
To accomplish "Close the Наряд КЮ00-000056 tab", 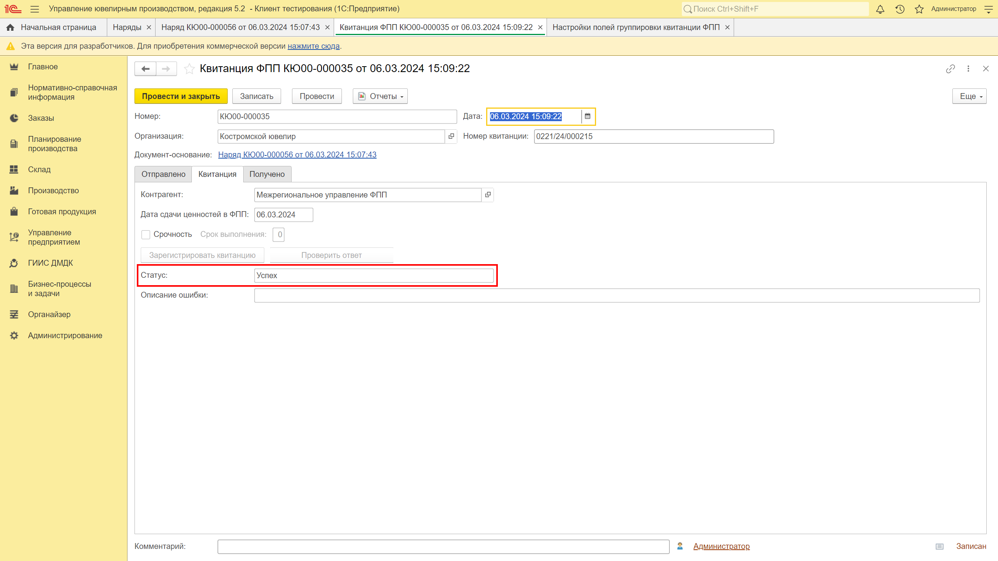I will tap(327, 27).
